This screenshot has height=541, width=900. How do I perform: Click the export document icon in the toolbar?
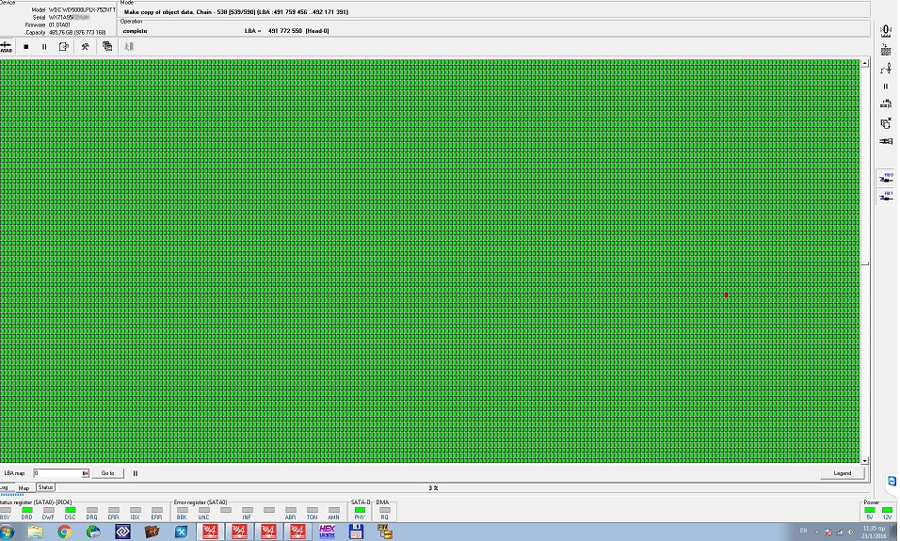[64, 46]
